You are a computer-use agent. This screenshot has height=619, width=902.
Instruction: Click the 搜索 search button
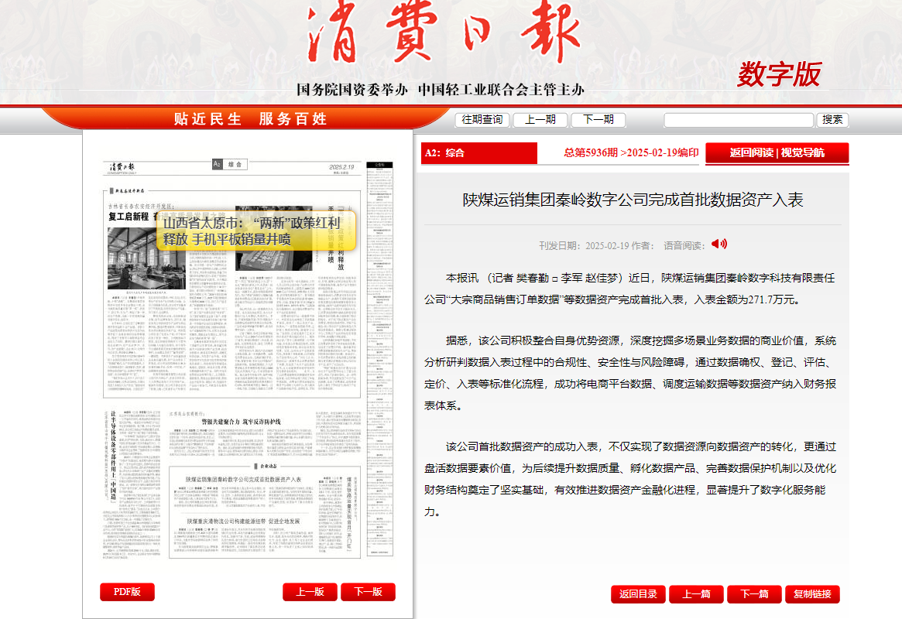pos(832,120)
